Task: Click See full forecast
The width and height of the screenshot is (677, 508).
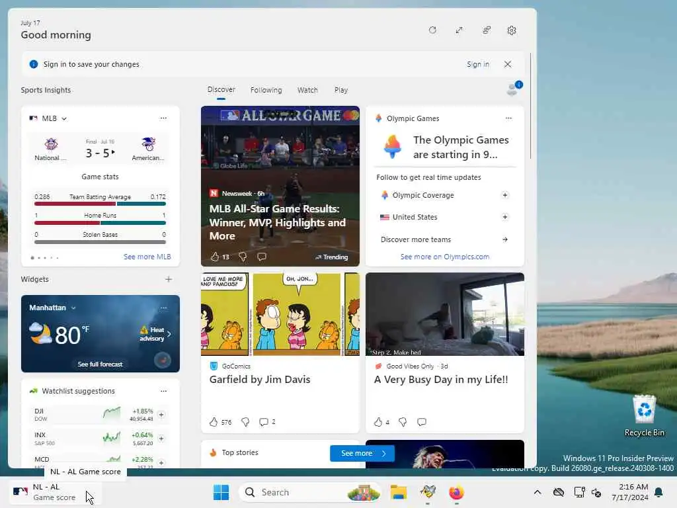Action: 100,364
